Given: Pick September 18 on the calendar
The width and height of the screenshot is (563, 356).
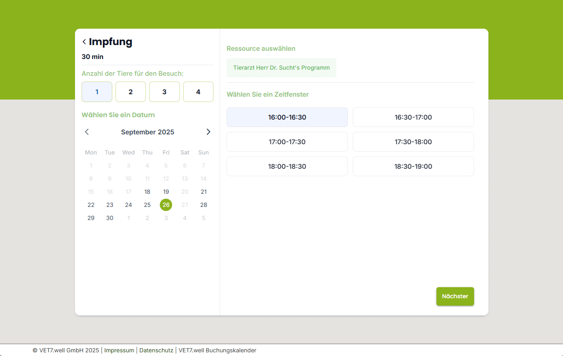Looking at the screenshot, I should coord(147,192).
